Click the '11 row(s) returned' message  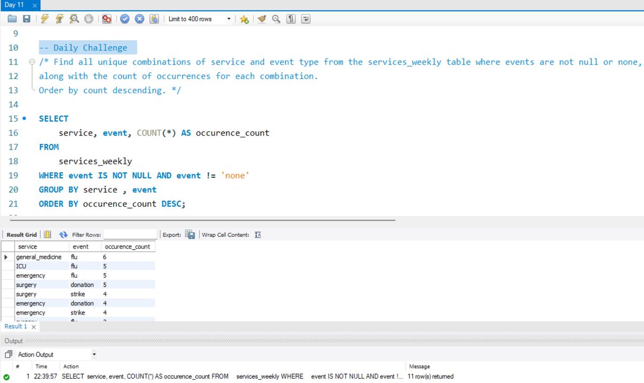(430, 377)
